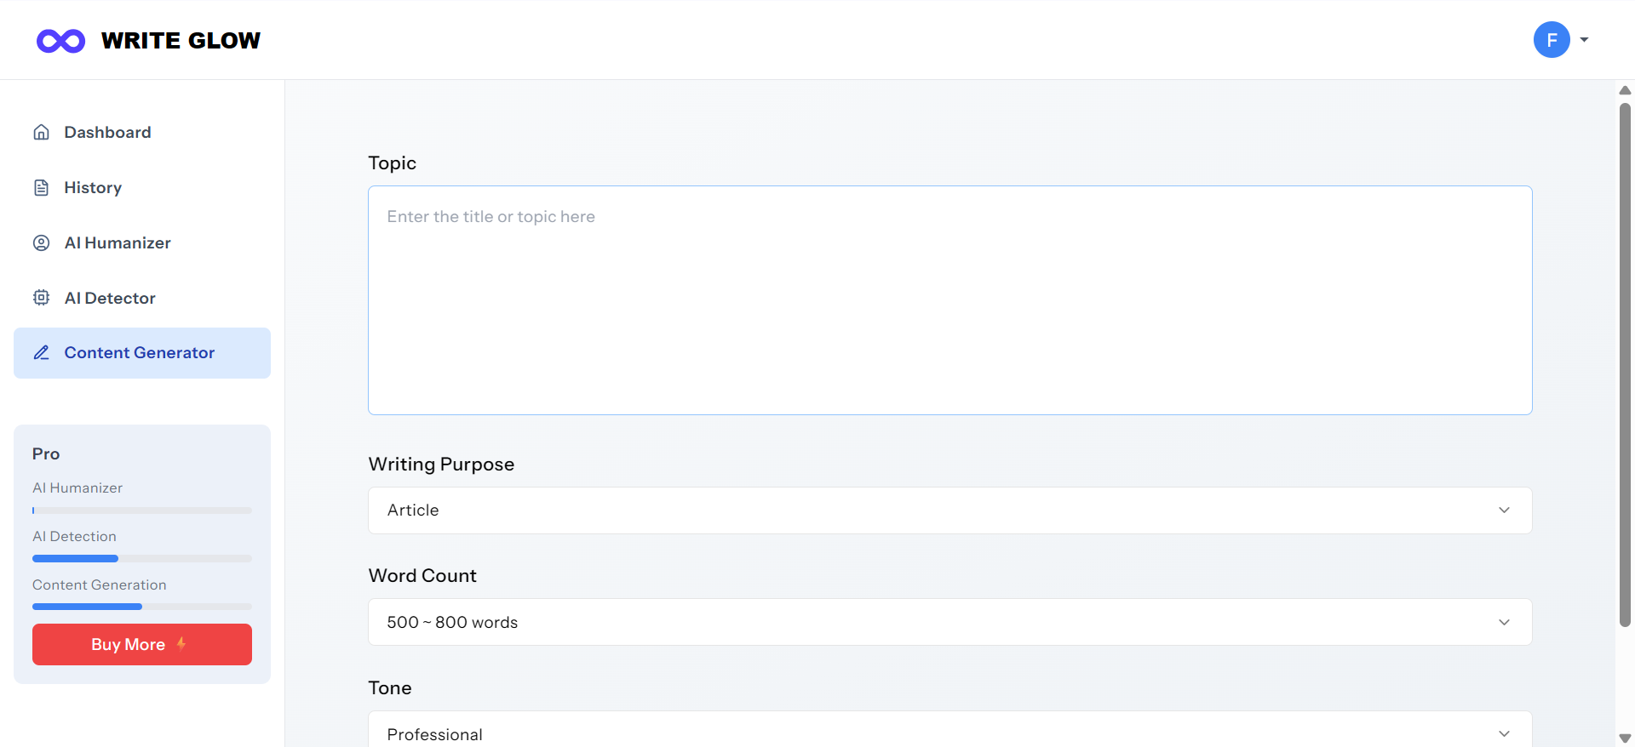Click the Pro plan label

click(46, 454)
